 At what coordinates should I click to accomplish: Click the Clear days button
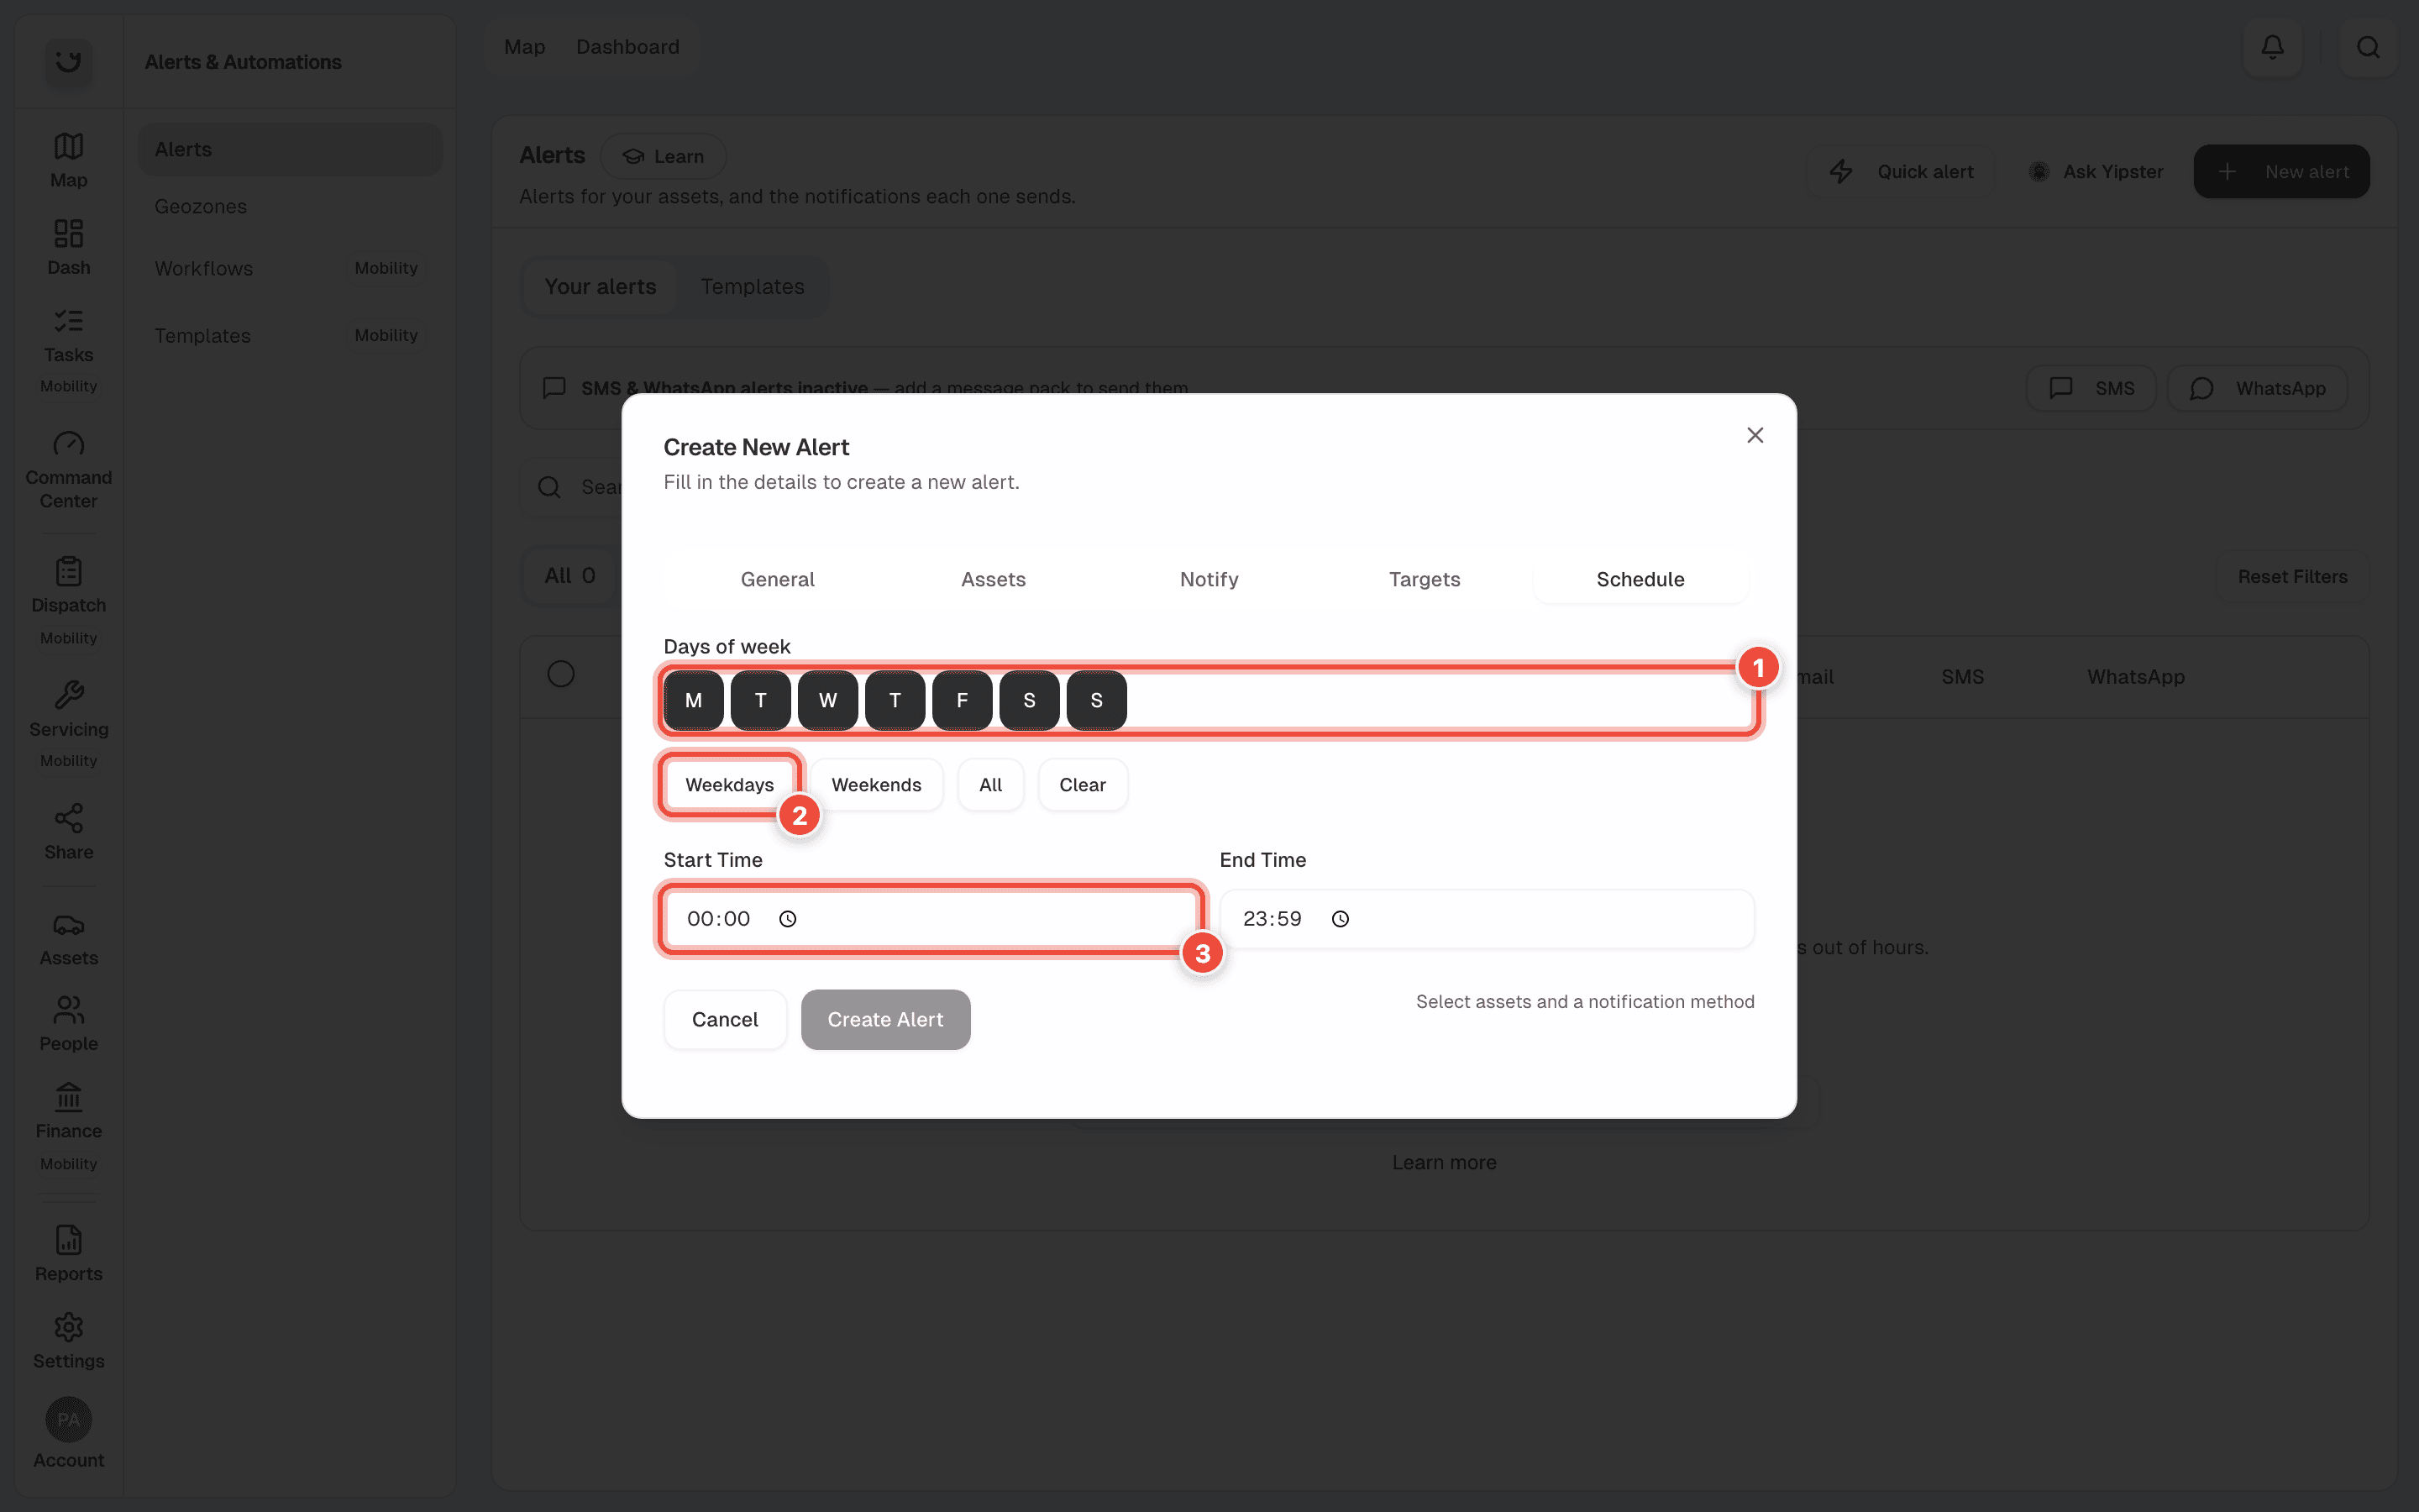(1083, 785)
